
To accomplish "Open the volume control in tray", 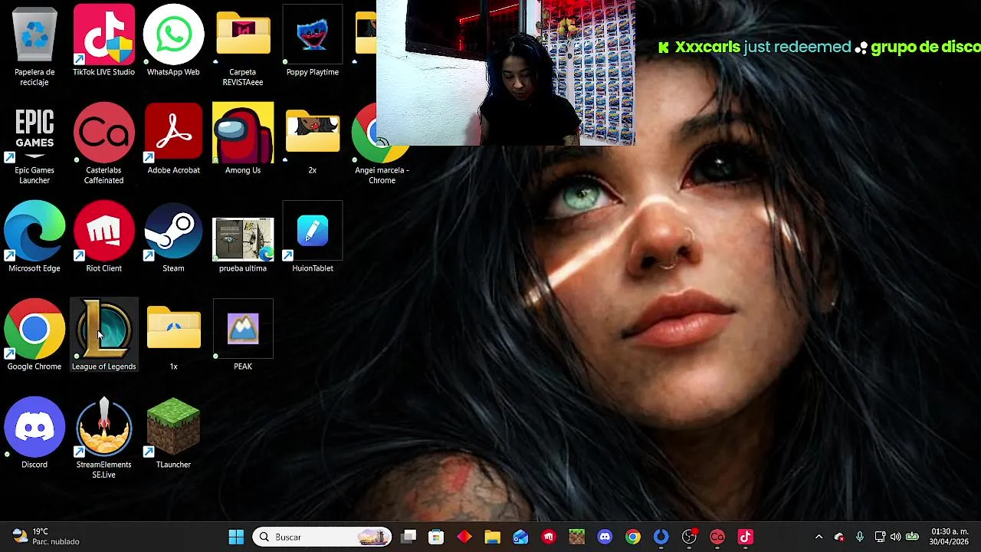I will coord(895,537).
